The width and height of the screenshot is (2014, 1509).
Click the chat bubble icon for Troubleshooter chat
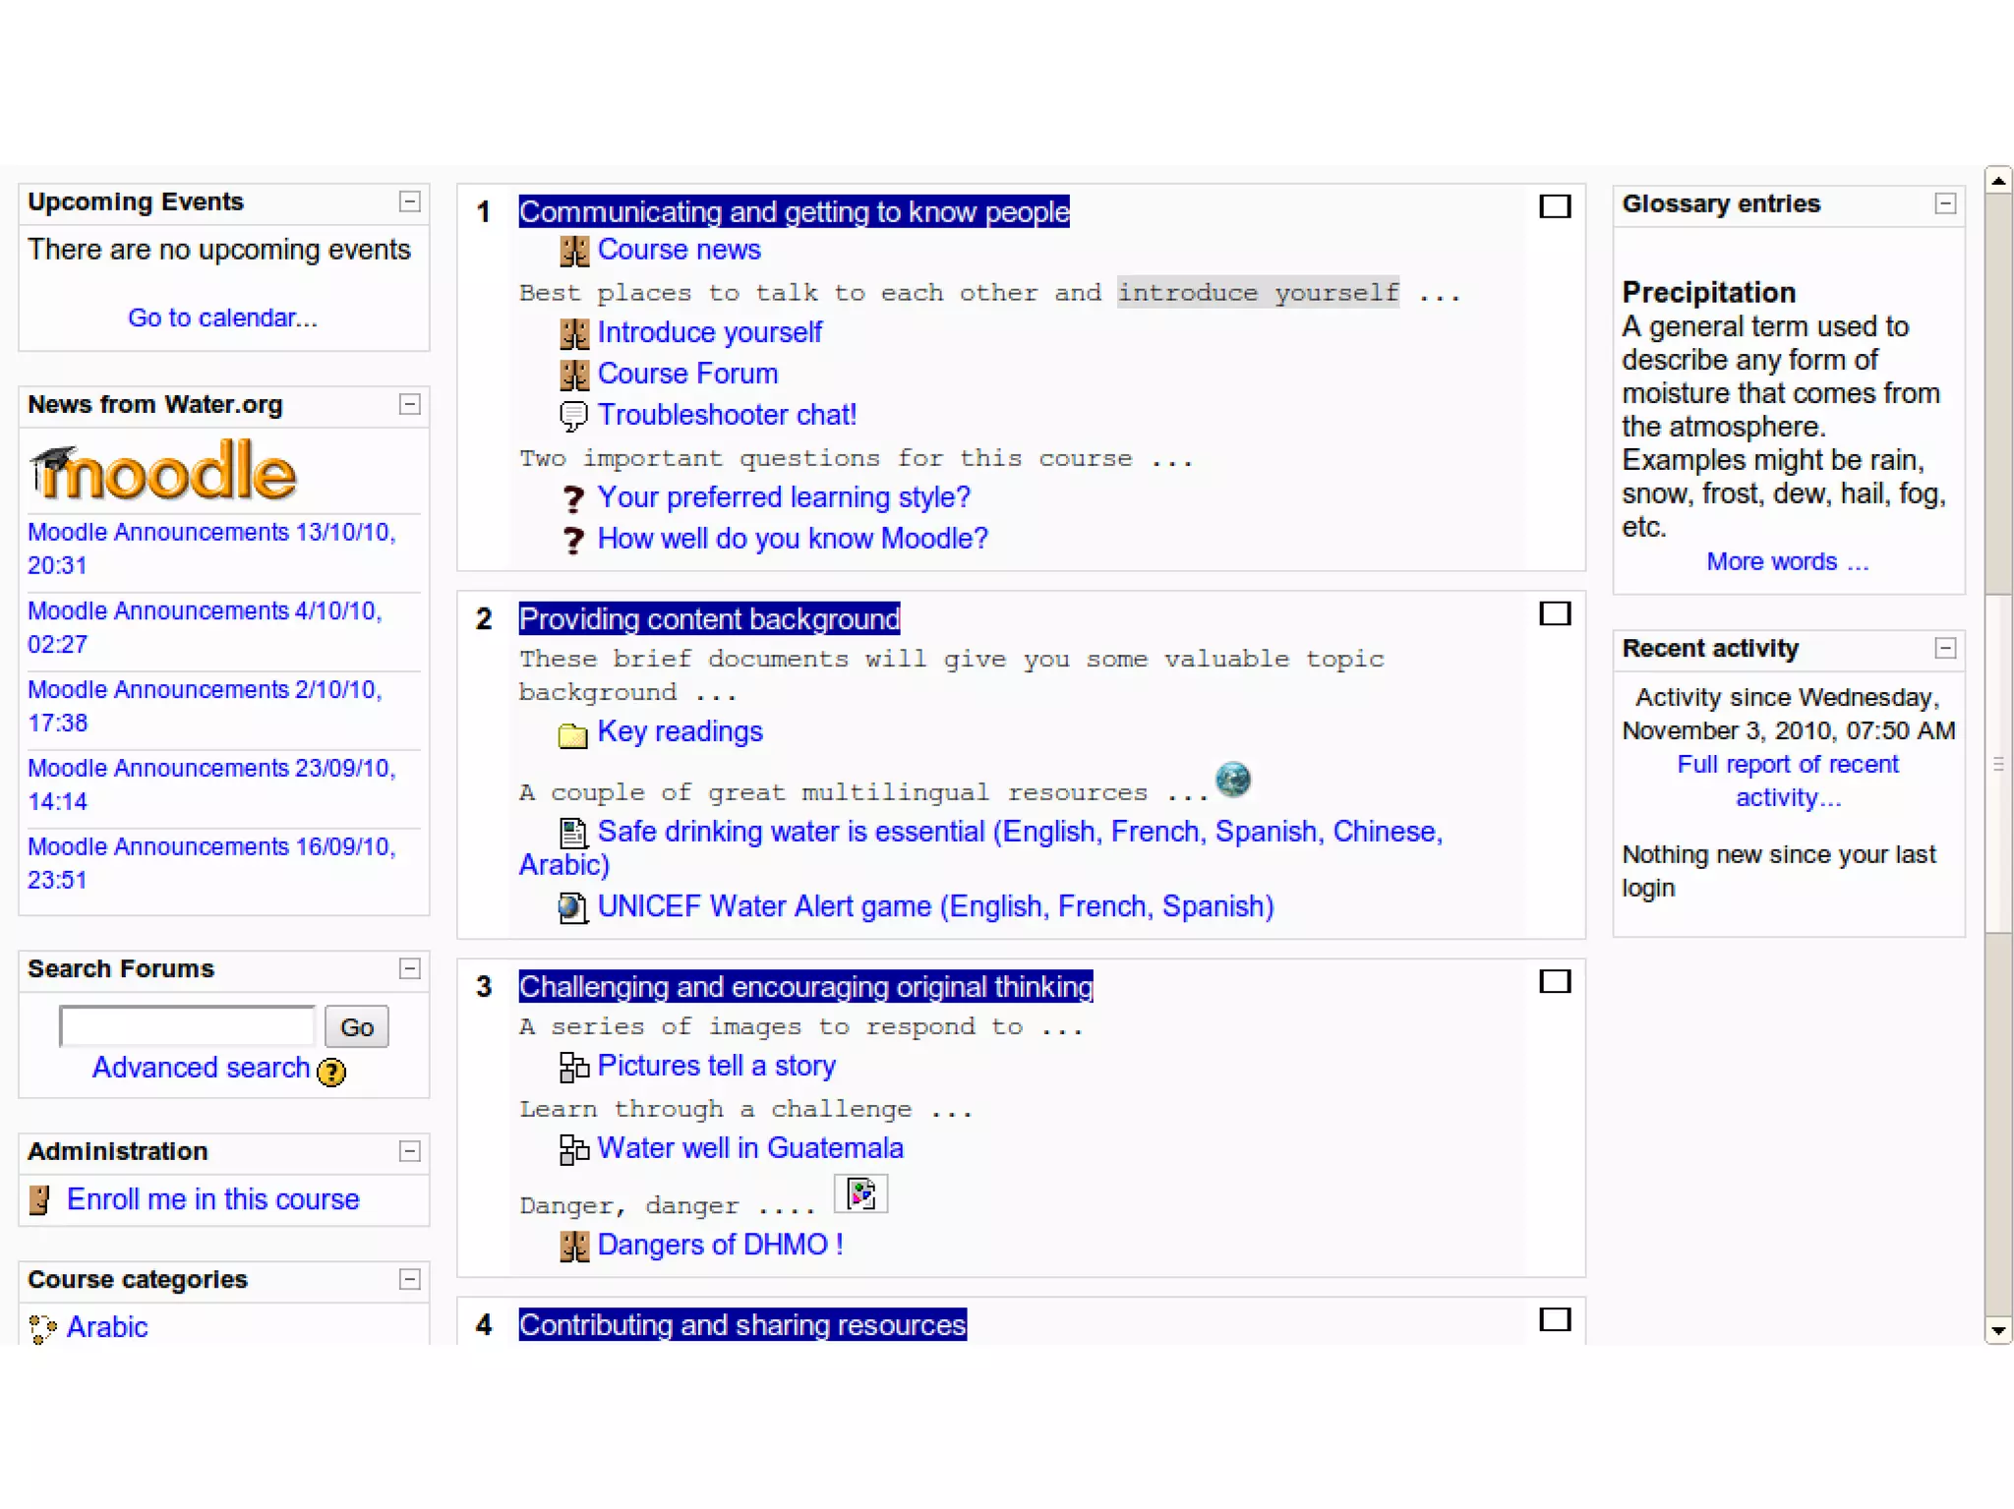click(x=573, y=416)
